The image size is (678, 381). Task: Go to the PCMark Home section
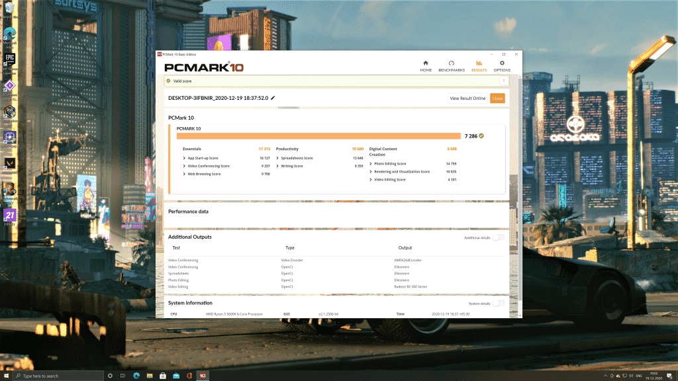point(426,66)
